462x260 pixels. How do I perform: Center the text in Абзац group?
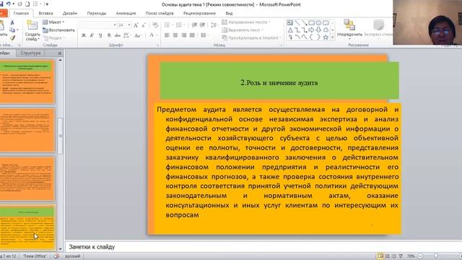click(x=175, y=35)
